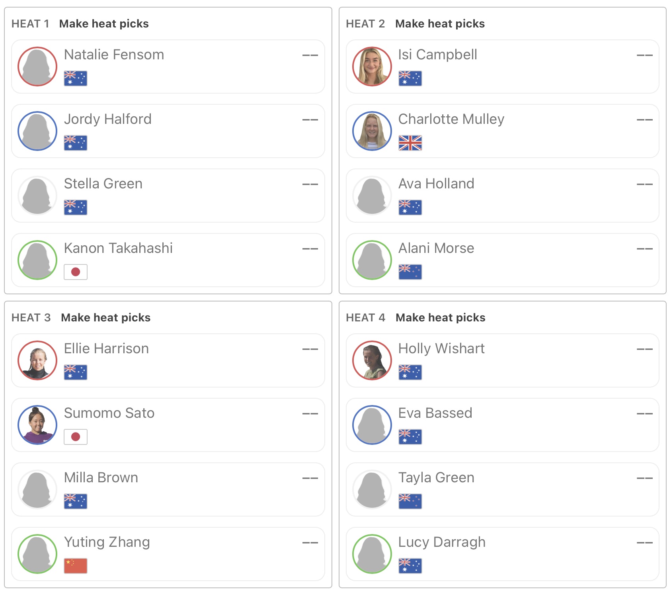Image resolution: width=671 pixels, height=595 pixels.
Task: Click the Australian flag under Jordy Halford
Action: pyautogui.click(x=76, y=143)
